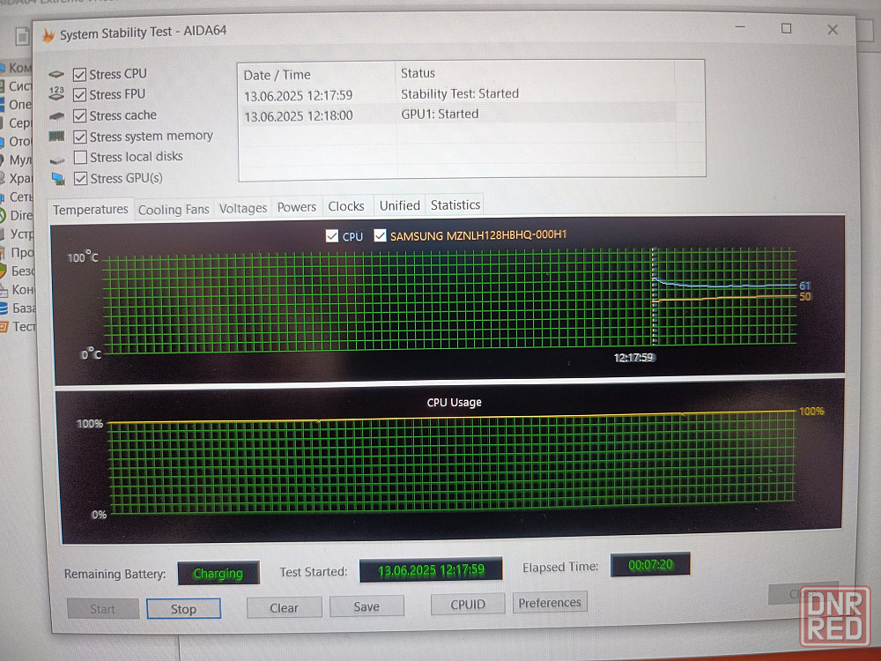Click the 123 FPU icon

click(x=56, y=93)
